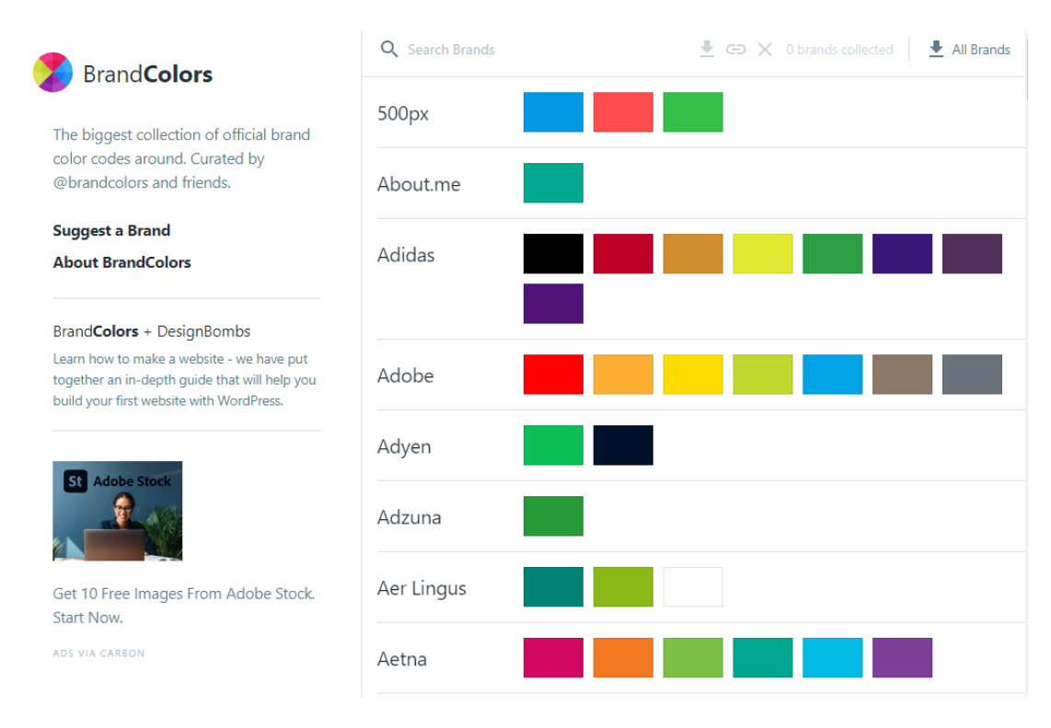Click the All Brands download arrow icon
This screenshot has width=1051, height=728.
(936, 49)
